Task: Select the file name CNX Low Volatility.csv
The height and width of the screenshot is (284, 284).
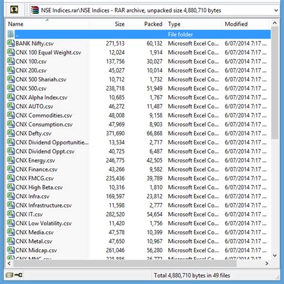Action: (44, 223)
